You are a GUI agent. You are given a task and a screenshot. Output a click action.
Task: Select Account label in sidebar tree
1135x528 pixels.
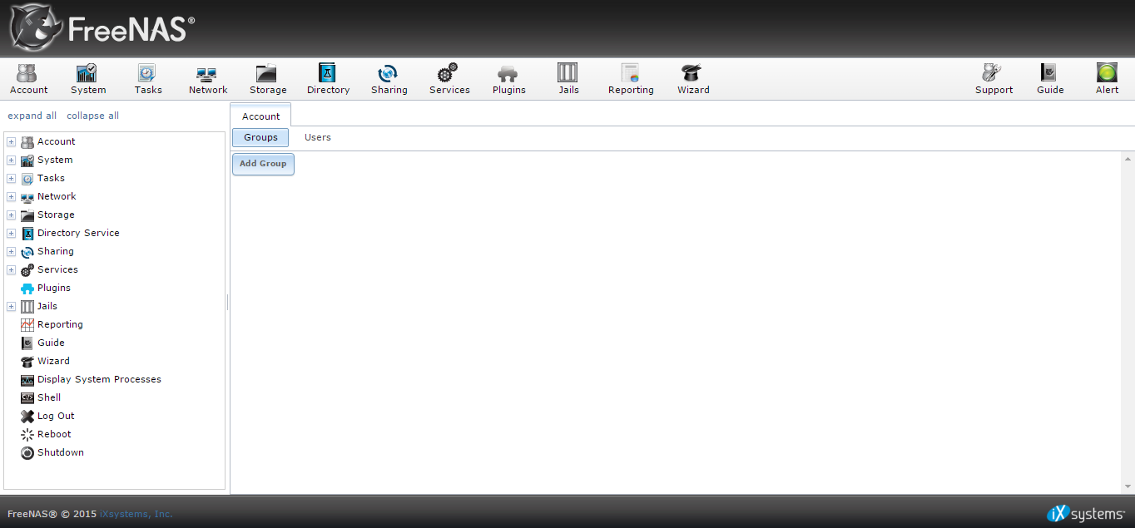click(x=56, y=141)
